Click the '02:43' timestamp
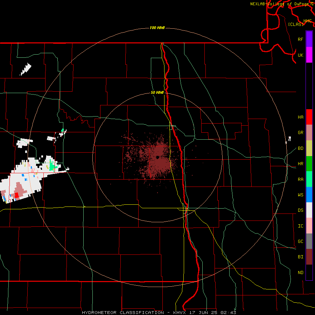The width and height of the screenshot is (315, 315). coord(228,313)
